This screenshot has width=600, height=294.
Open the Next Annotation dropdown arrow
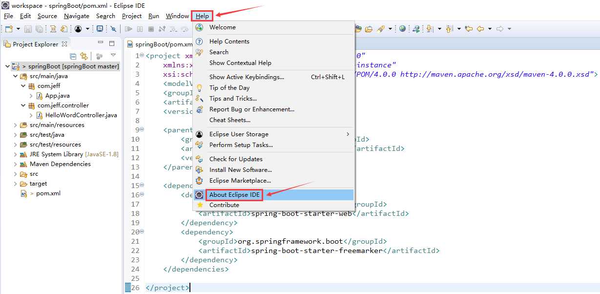point(439,29)
